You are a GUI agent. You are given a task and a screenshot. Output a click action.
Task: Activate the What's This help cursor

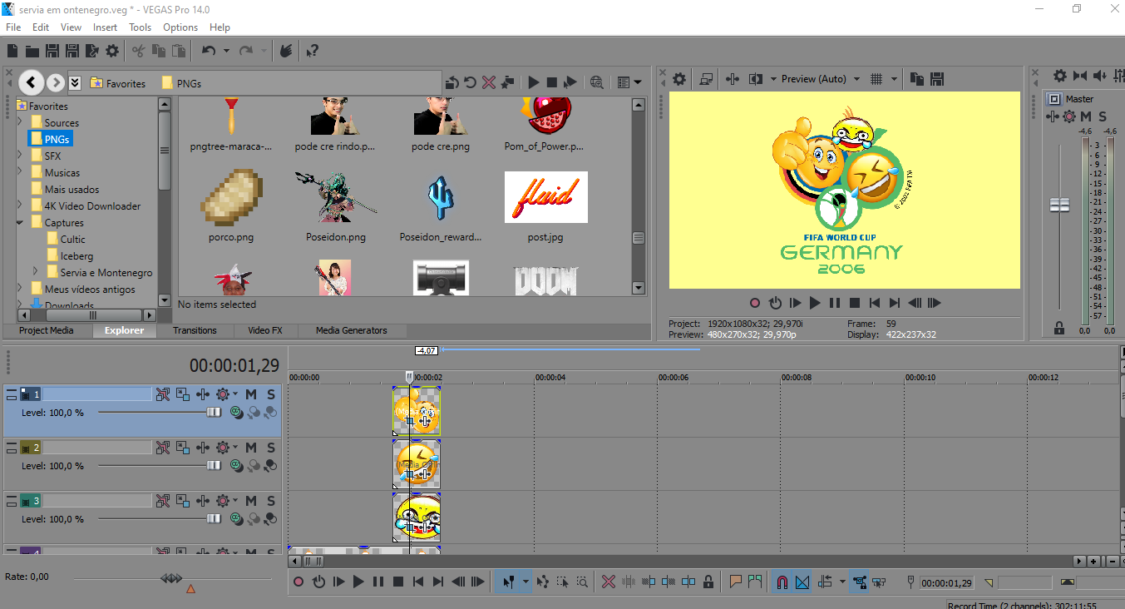312,51
